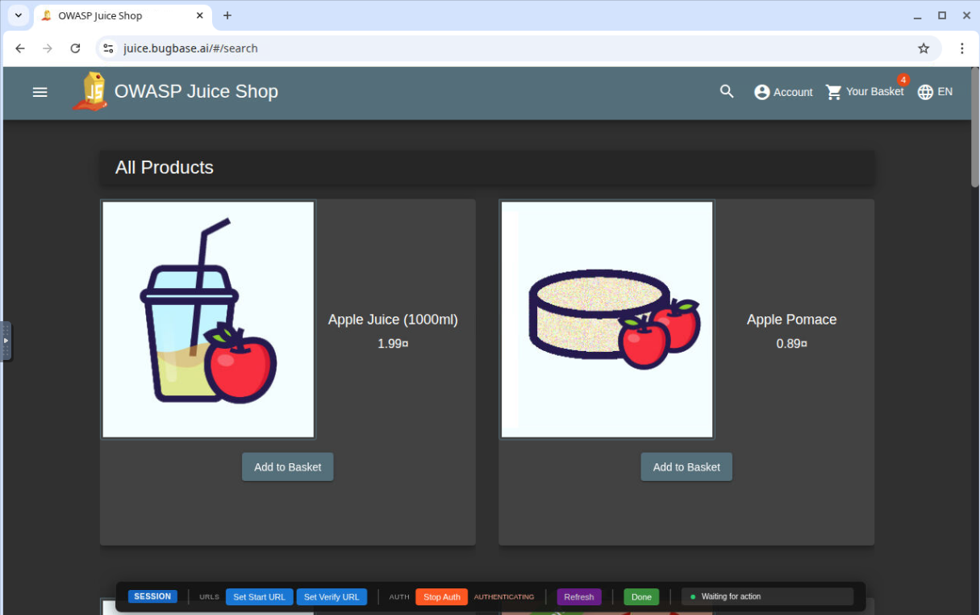Open the hamburger sidebar menu

coord(40,92)
